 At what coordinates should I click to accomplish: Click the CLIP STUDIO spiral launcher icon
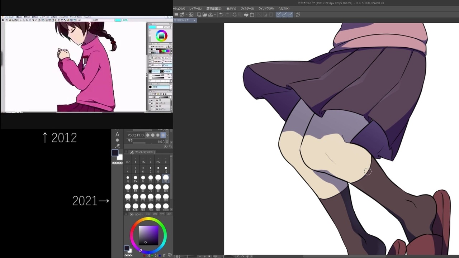coord(191,15)
